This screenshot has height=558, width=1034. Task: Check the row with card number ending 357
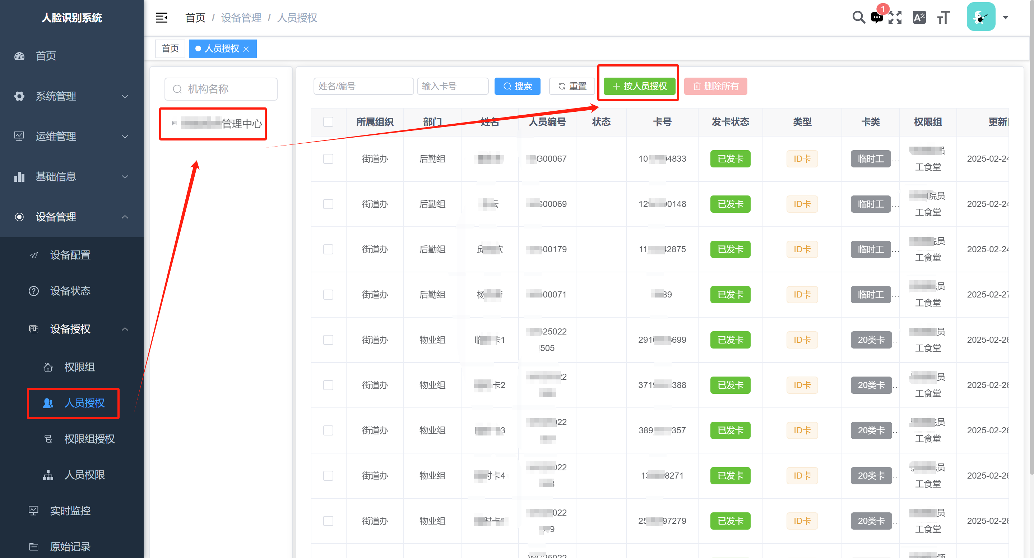pyautogui.click(x=328, y=431)
